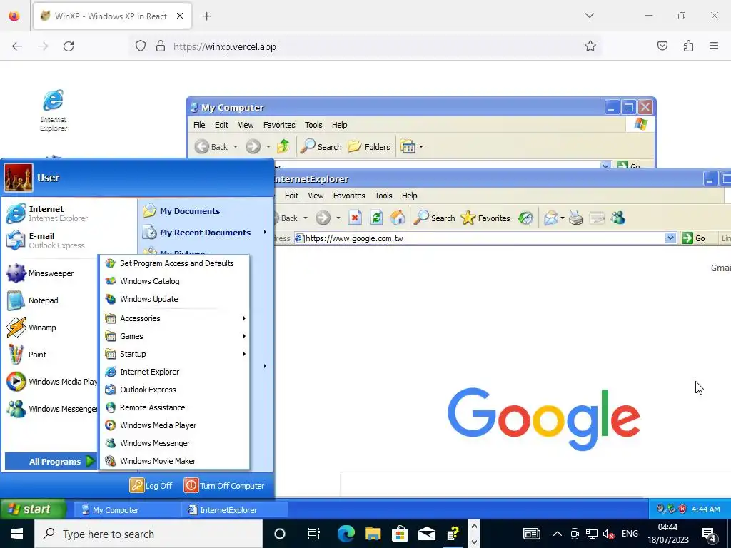Click the Stop icon in InternetExplorer toolbar
Viewport: 731px width, 548px height.
[x=355, y=218]
